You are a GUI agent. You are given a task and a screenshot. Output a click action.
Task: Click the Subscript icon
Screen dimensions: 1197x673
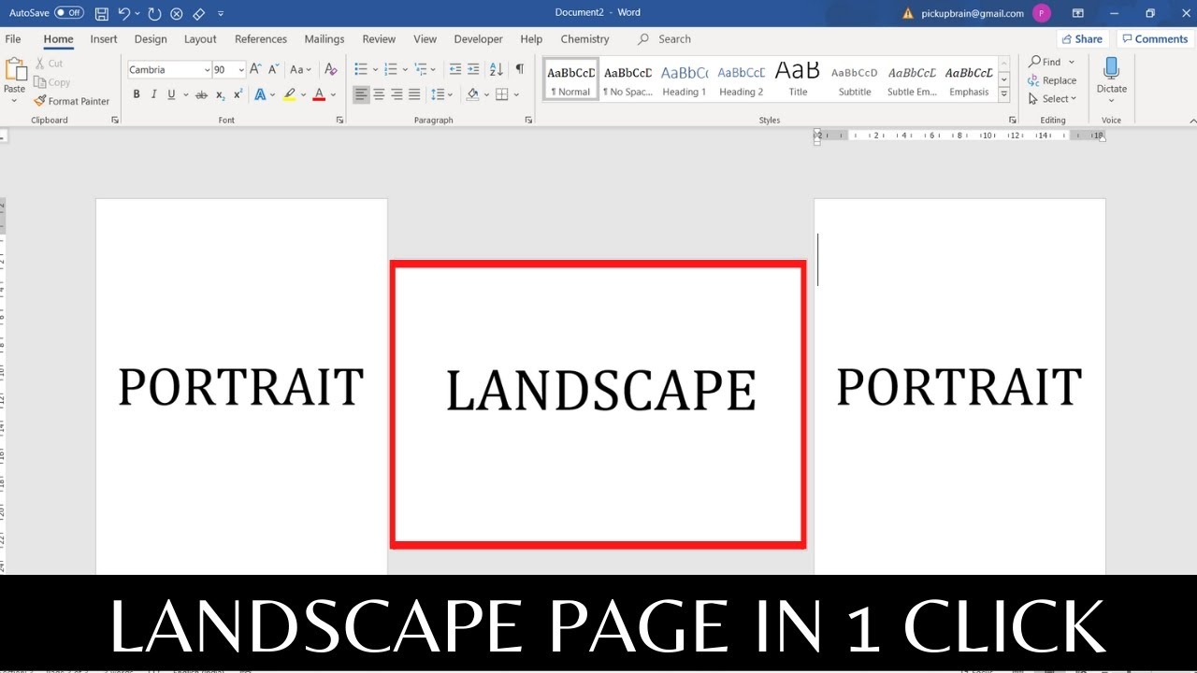(x=220, y=94)
